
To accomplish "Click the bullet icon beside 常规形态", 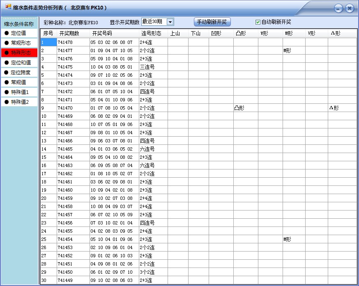I will point(7,42).
